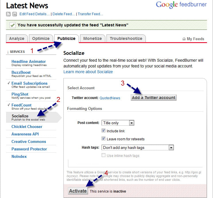
Task: Open the BuzzBoost service
Action: click(x=21, y=72)
